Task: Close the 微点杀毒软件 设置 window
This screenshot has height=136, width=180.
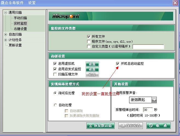Action: (x=175, y=3)
